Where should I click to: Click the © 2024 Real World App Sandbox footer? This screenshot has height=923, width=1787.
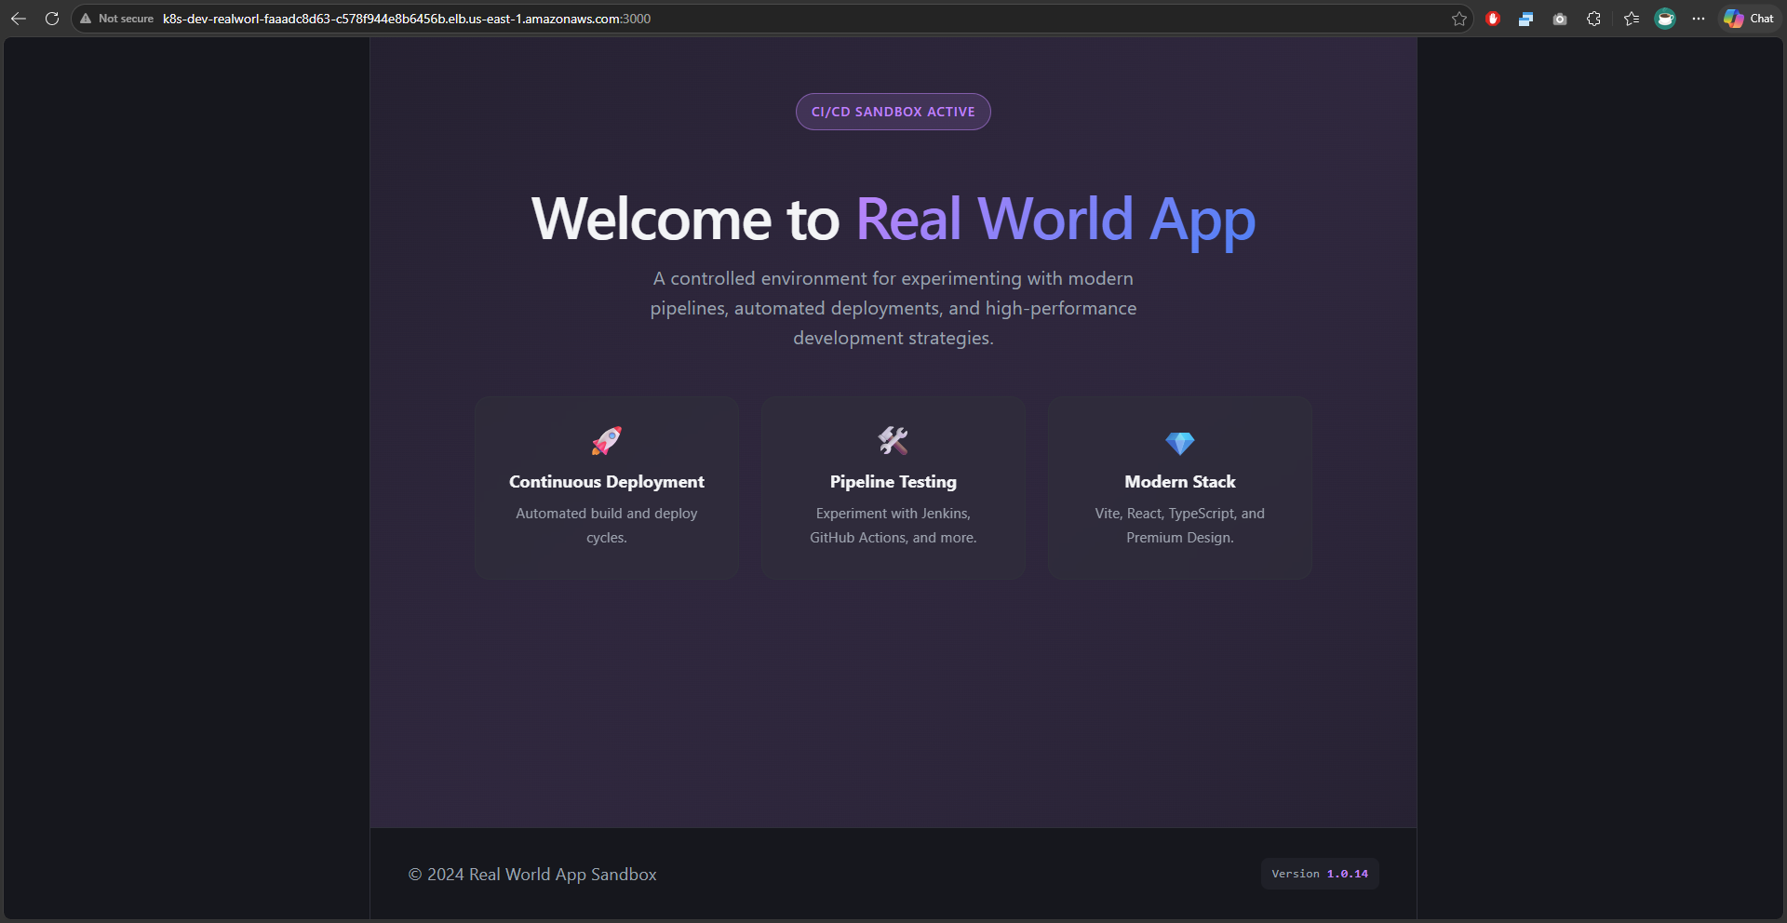532,875
